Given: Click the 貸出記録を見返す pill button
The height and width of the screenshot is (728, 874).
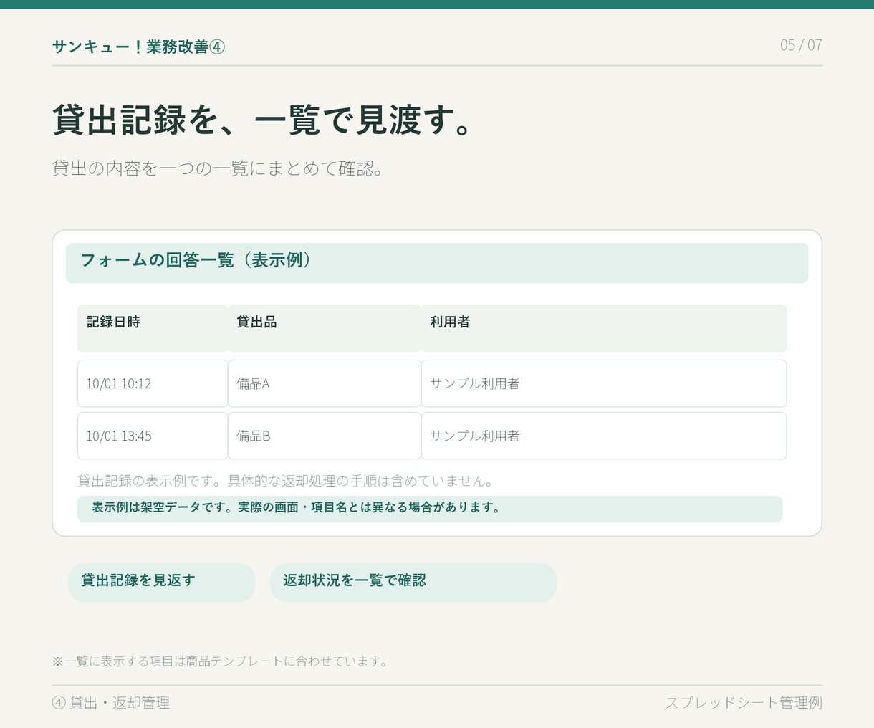Looking at the screenshot, I should coord(161,582).
